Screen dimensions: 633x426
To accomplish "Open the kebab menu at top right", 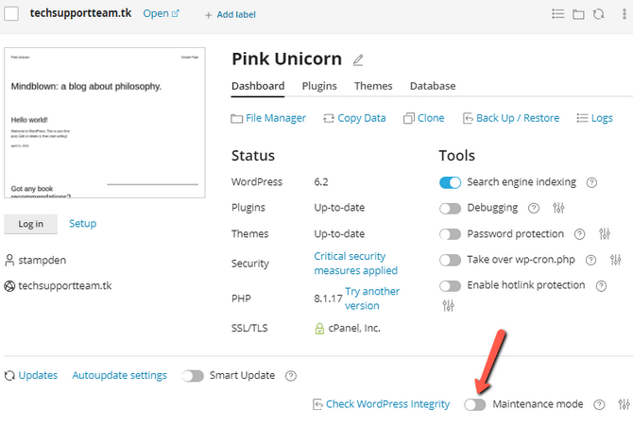I will [624, 14].
